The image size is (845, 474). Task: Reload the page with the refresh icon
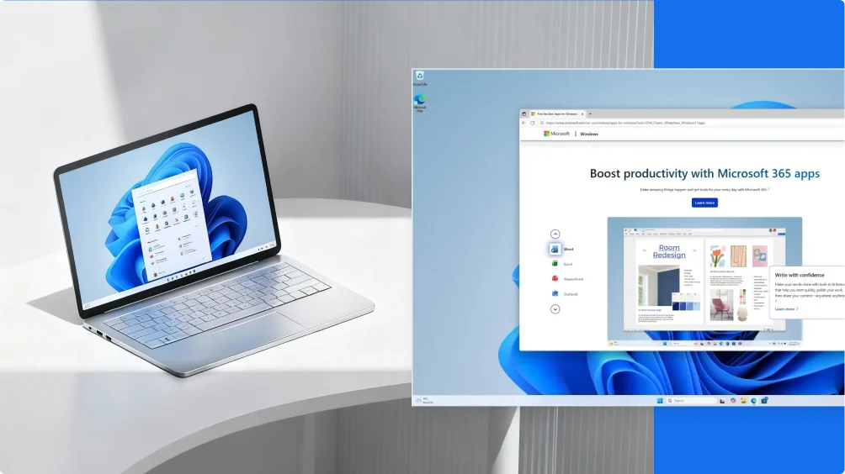[533, 123]
